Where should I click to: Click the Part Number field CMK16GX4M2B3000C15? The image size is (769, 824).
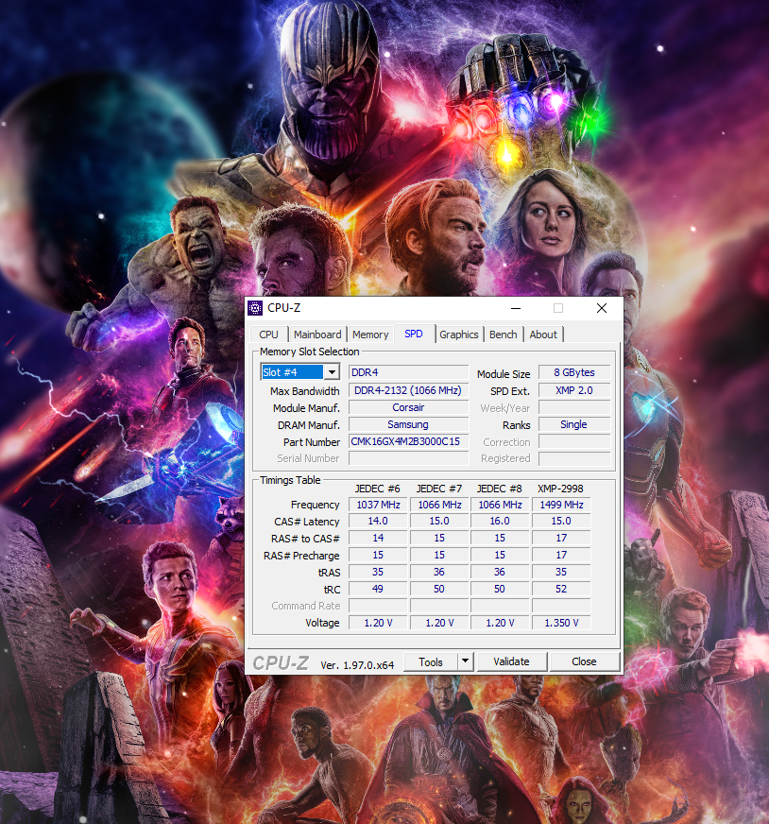(408, 441)
